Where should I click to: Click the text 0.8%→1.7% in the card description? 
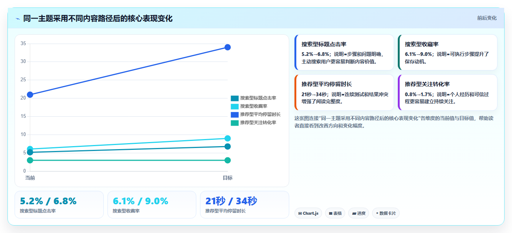click(x=419, y=94)
